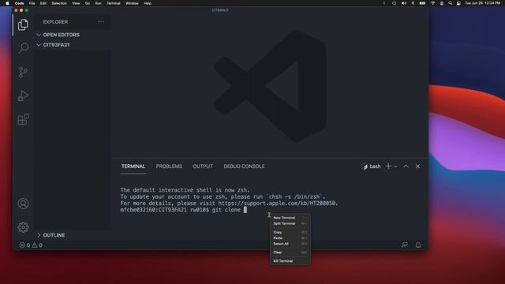Open the Run and Debug view
The image size is (505, 284).
tap(23, 95)
